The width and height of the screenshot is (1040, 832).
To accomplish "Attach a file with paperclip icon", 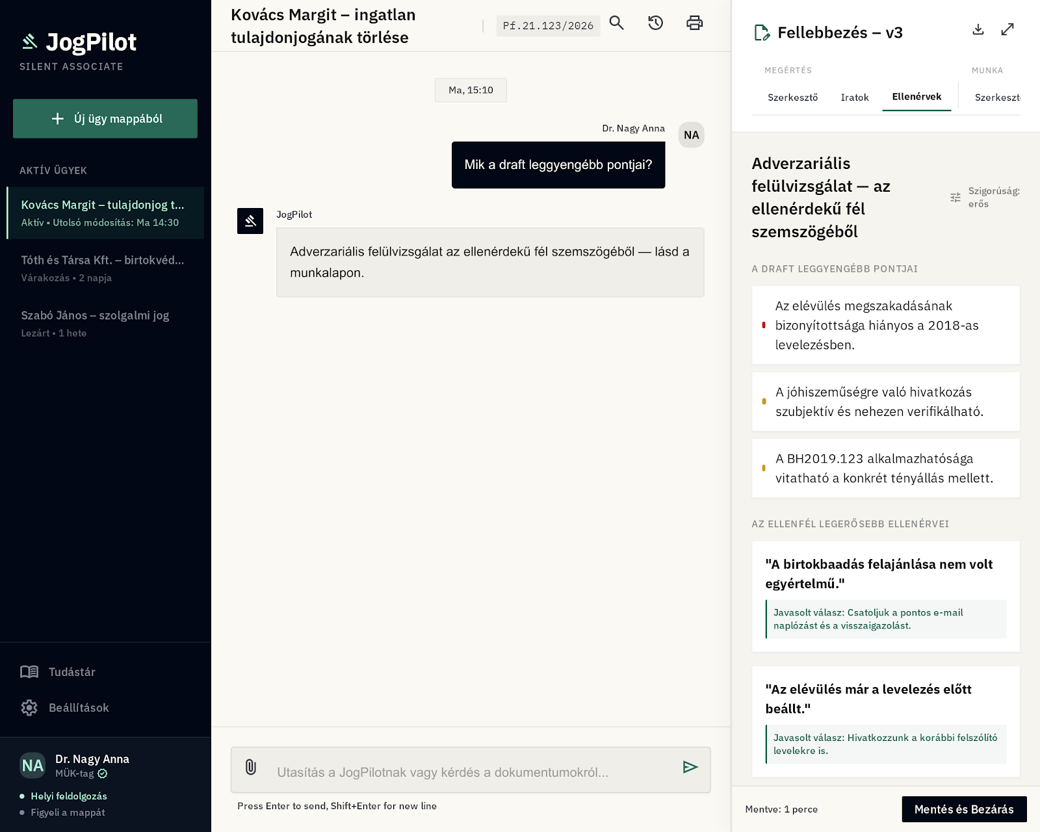I will [251, 768].
